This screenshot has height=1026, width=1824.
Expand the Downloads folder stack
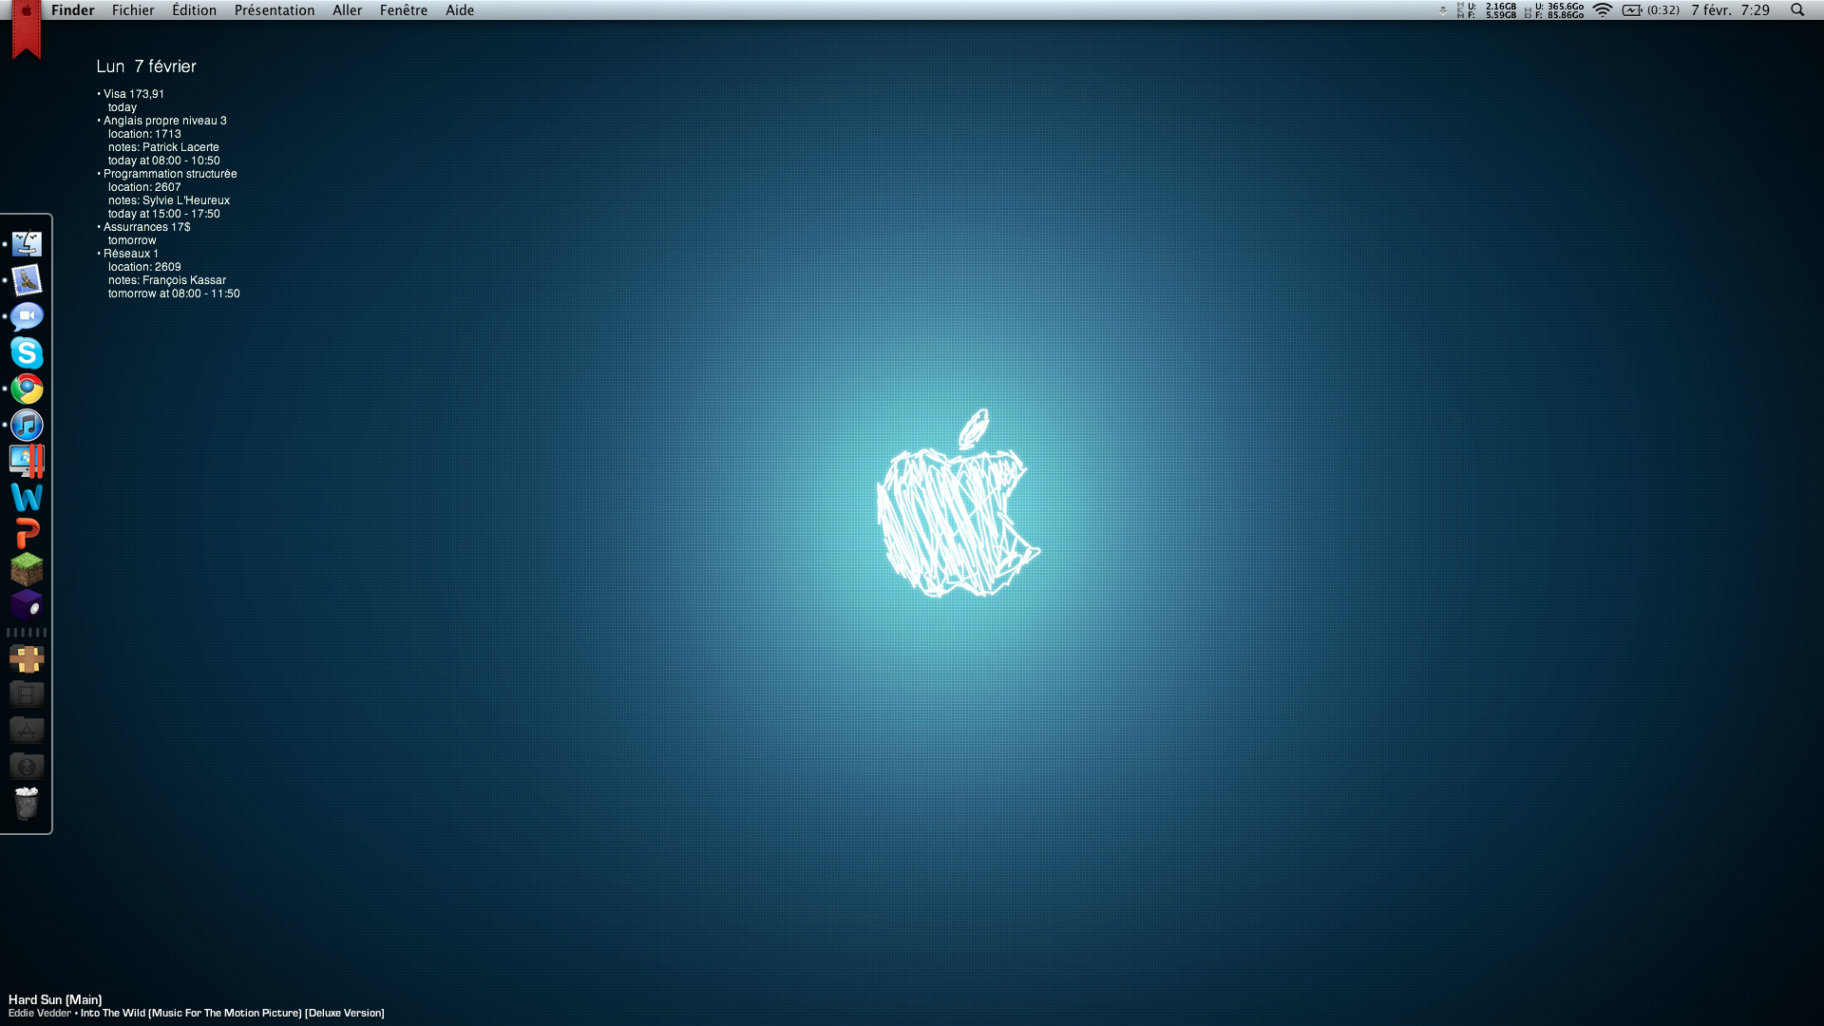(27, 767)
